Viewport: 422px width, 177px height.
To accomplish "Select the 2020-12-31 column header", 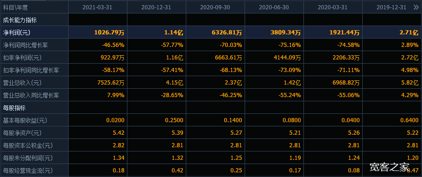I will pos(156,7).
